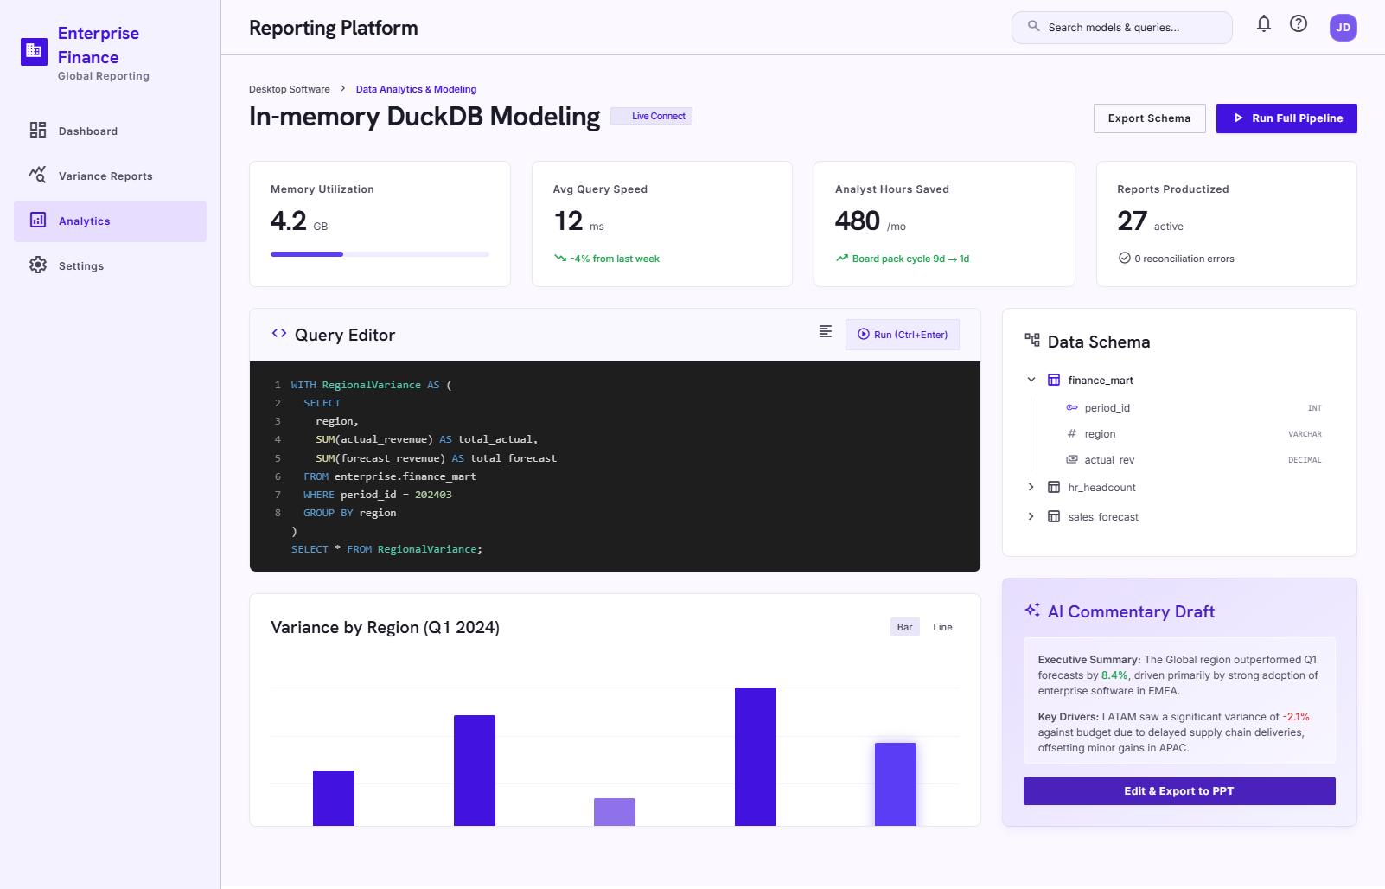Click the hr_headcount table icon
This screenshot has height=889, width=1385.
pos(1054,487)
